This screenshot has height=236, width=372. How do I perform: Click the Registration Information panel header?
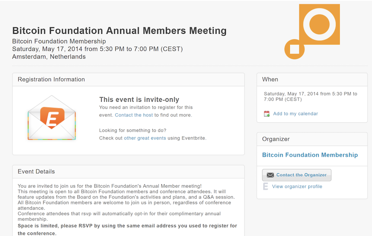pos(128,79)
